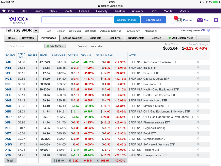Delete the XTN holding row

pyautogui.click(x=198, y=155)
